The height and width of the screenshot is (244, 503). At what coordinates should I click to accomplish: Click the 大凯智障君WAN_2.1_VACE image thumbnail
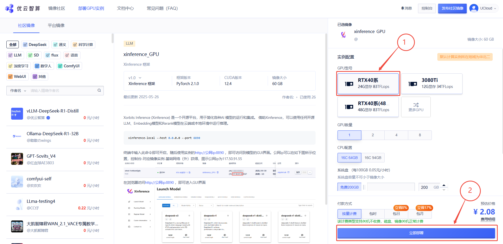click(17, 226)
